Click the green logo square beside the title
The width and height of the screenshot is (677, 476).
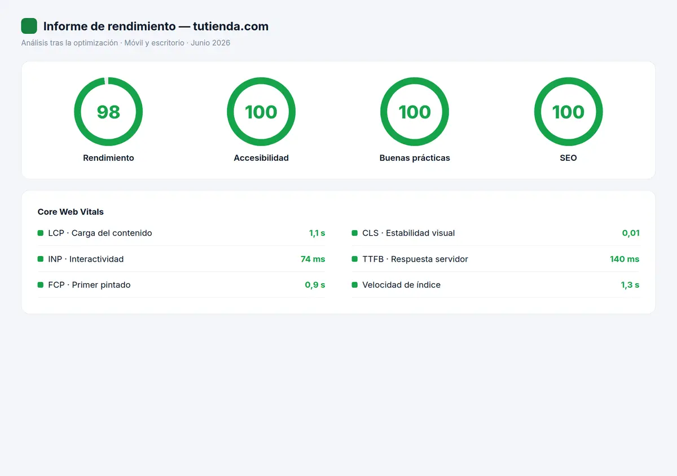click(x=29, y=26)
